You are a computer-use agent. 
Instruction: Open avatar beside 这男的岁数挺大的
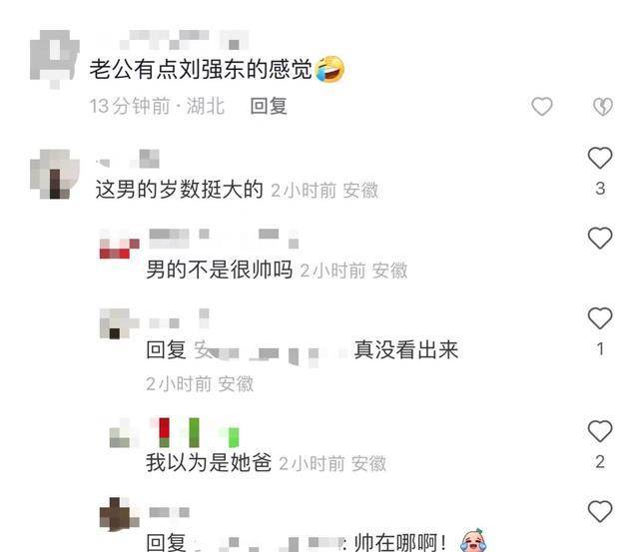(55, 174)
